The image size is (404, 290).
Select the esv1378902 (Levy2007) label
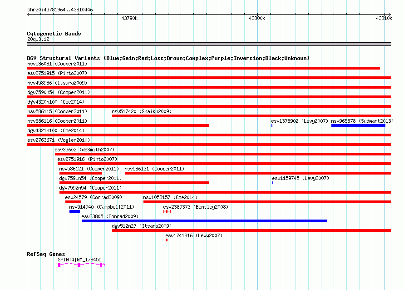coord(300,121)
